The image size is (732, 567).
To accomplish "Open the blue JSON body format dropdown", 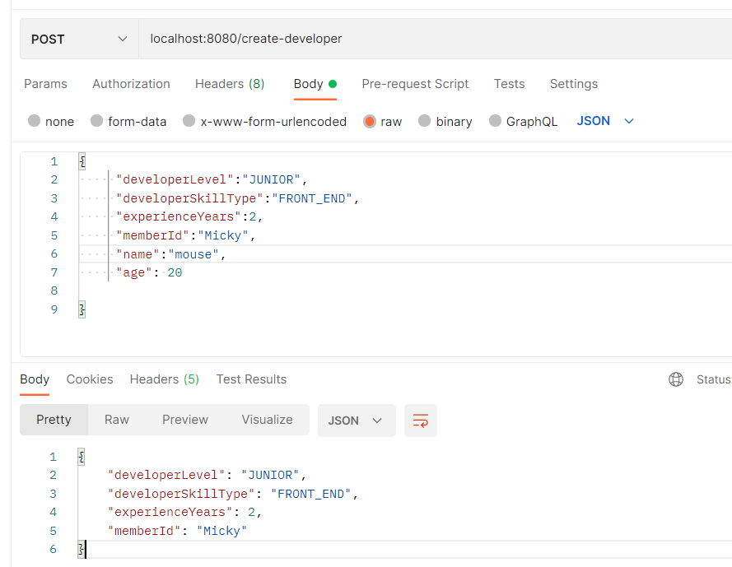I will coord(605,121).
